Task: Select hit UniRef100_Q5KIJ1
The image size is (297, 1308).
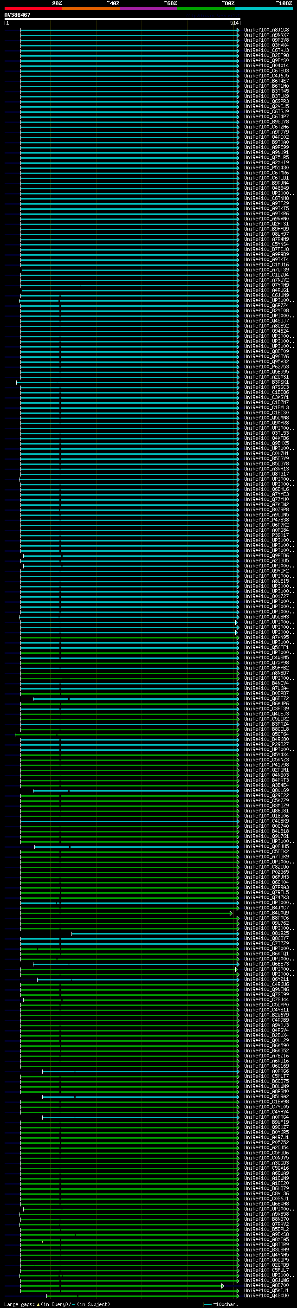Action: (x=266, y=1291)
